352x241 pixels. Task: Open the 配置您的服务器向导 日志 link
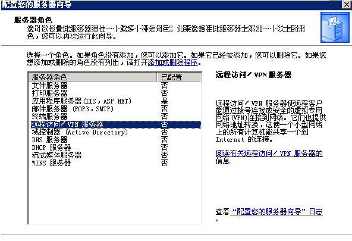coord(276,212)
